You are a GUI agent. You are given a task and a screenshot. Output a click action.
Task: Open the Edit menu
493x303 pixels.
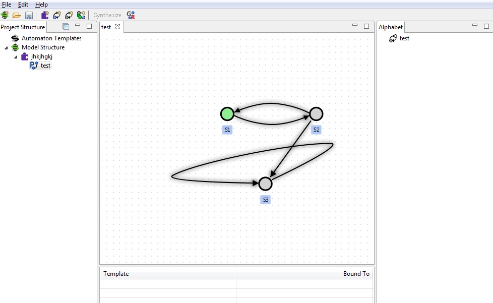click(x=23, y=5)
